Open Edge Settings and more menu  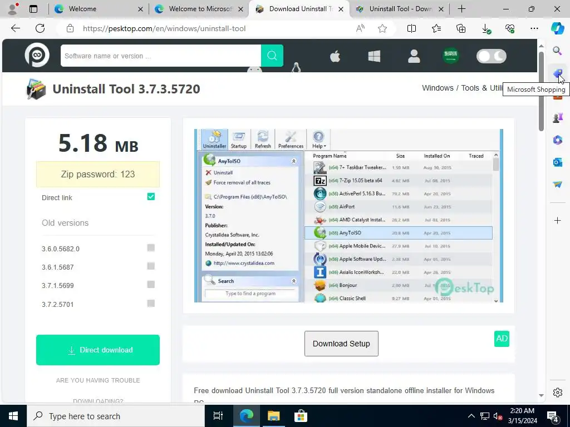(x=534, y=28)
